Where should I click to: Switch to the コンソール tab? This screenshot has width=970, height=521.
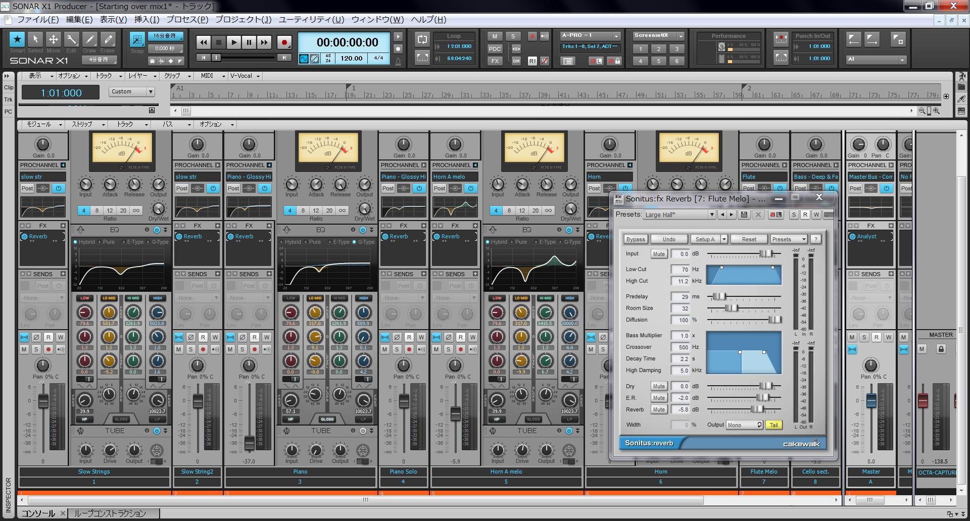tap(38, 513)
